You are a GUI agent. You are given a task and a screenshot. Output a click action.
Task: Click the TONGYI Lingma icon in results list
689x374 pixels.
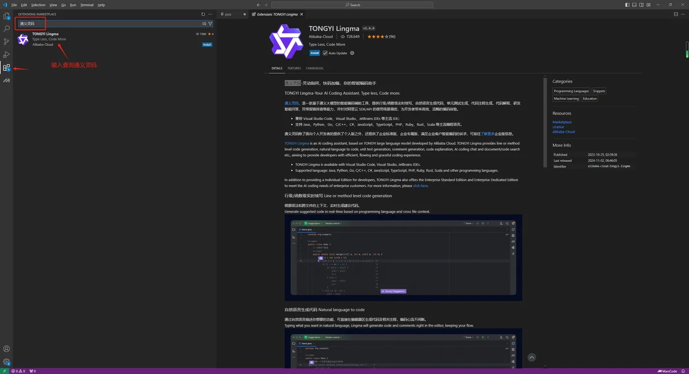[23, 39]
